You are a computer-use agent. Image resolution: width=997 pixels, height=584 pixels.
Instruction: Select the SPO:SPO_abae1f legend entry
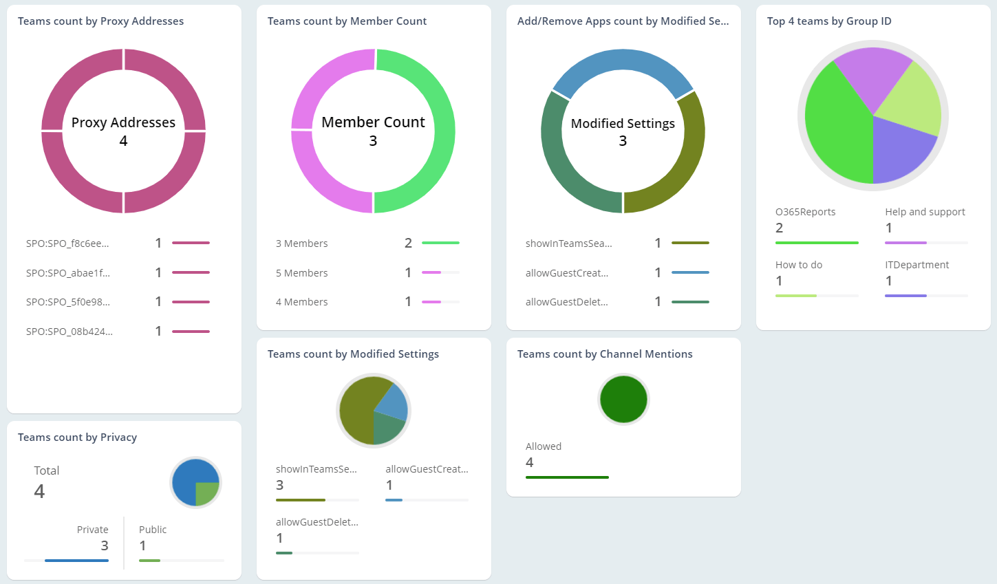67,273
